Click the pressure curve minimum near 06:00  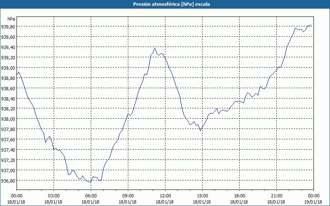(90, 182)
